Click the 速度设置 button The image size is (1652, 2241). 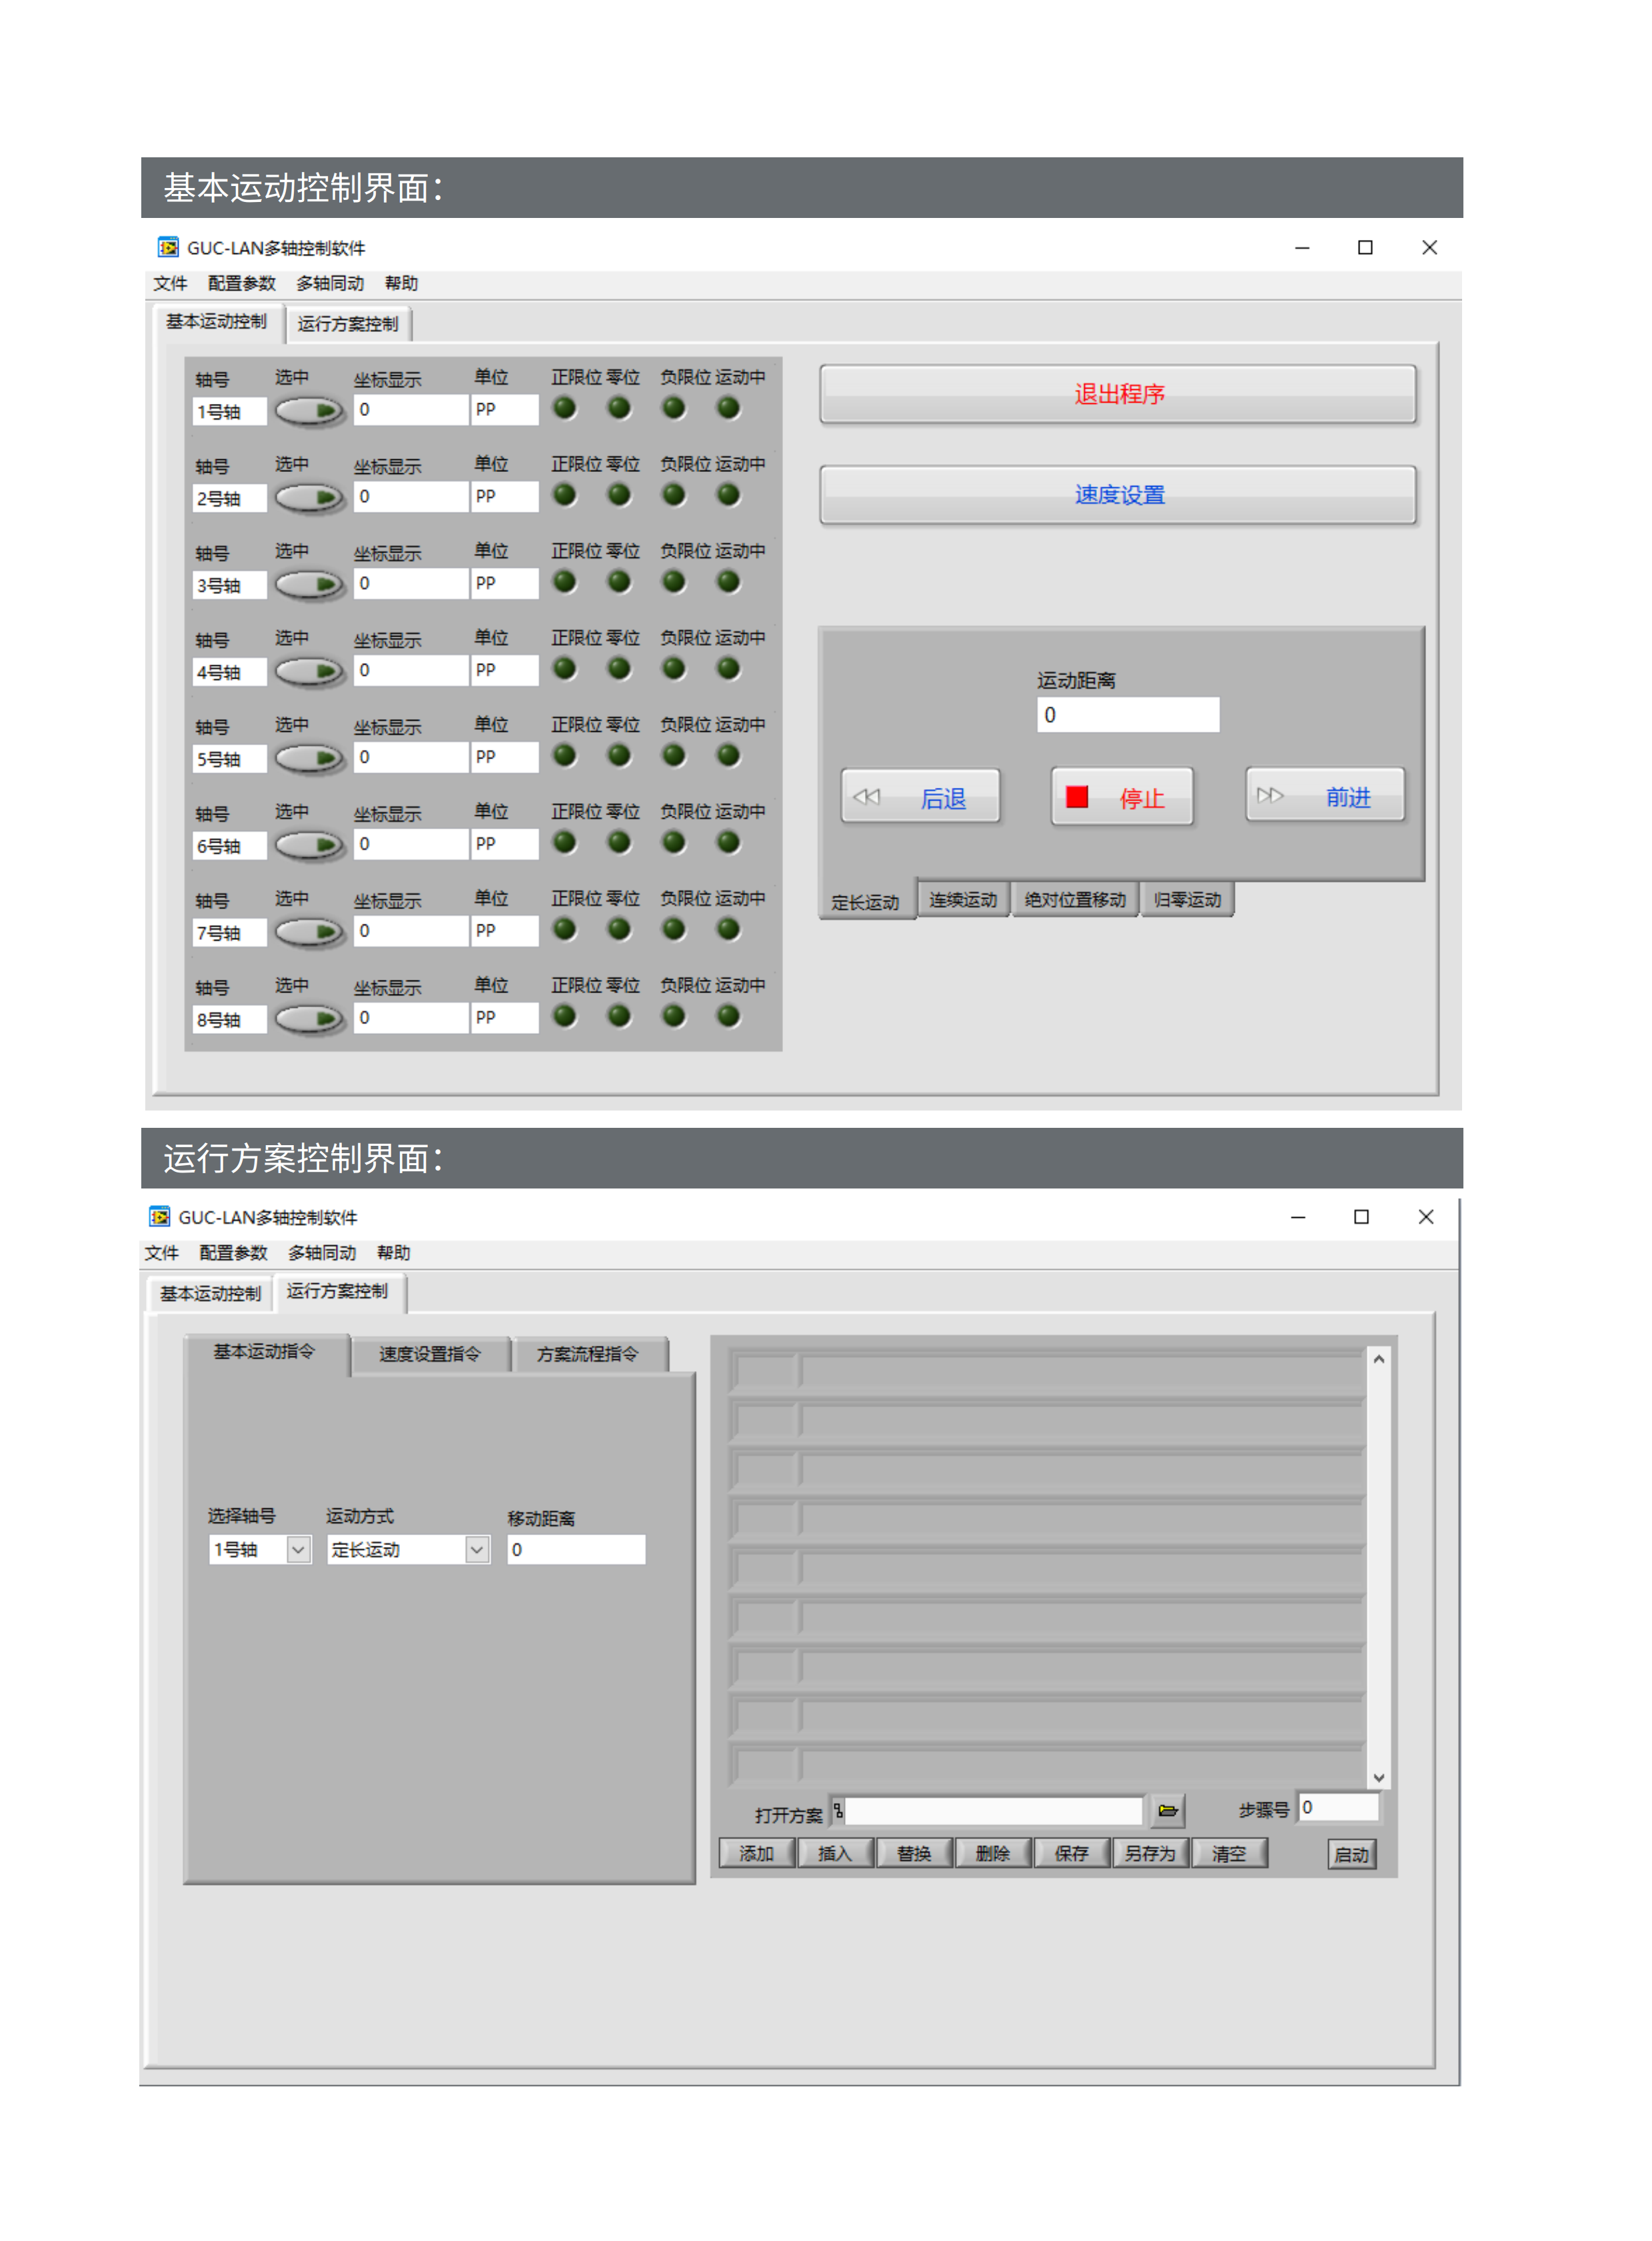tap(1118, 494)
